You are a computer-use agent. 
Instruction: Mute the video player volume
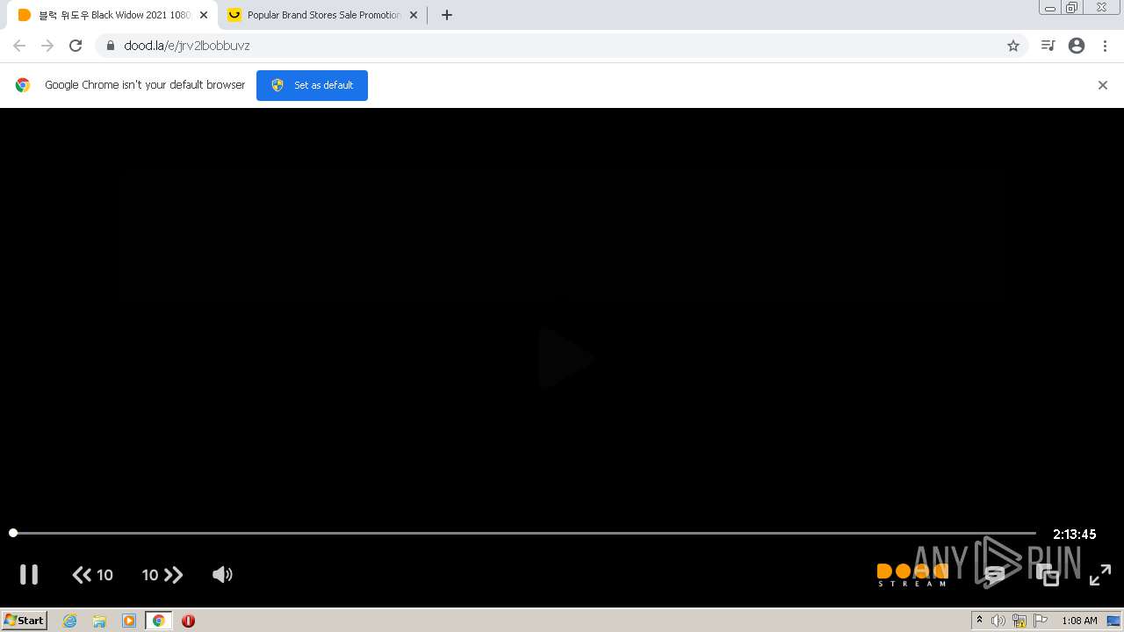point(222,575)
